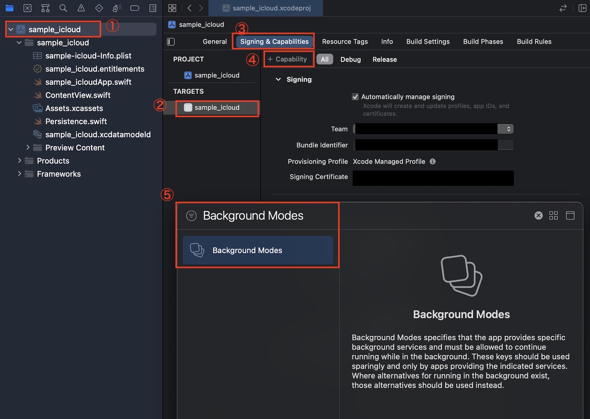Select sample_icloud under PROJECT

tap(212, 75)
